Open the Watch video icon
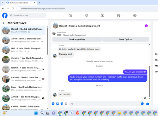Image resolution: width=158 pixels, height=116 pixels. point(102,15)
